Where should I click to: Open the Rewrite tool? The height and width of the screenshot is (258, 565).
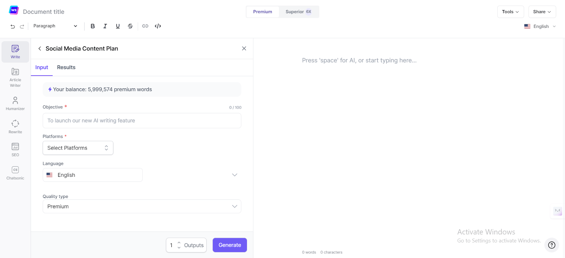pos(15,127)
